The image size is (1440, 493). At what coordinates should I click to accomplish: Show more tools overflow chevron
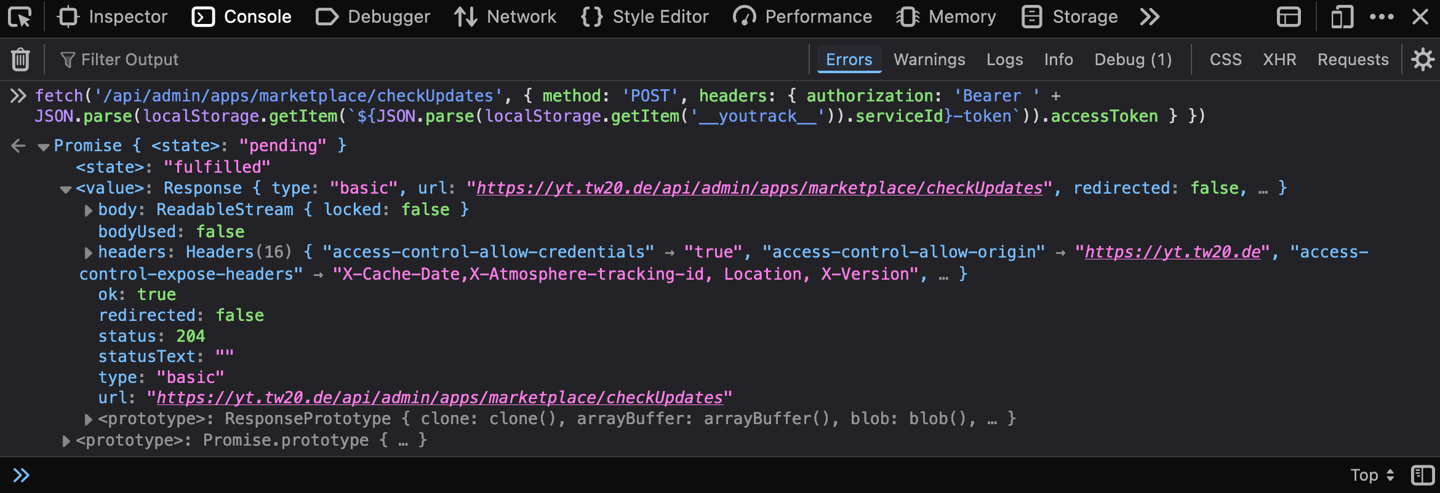(x=1149, y=17)
